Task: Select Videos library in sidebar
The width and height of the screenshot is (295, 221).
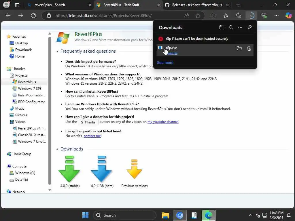Action: click(x=20, y=122)
